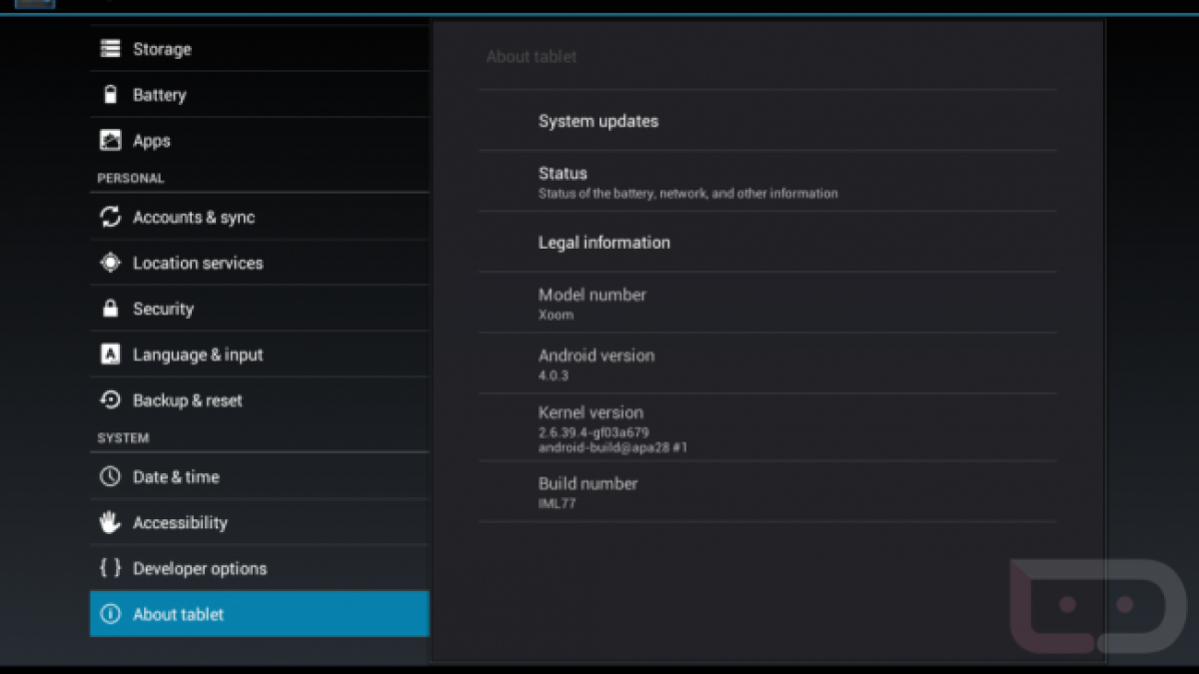1199x674 pixels.
Task: Click the Accounts & sync icon
Action: (x=110, y=217)
